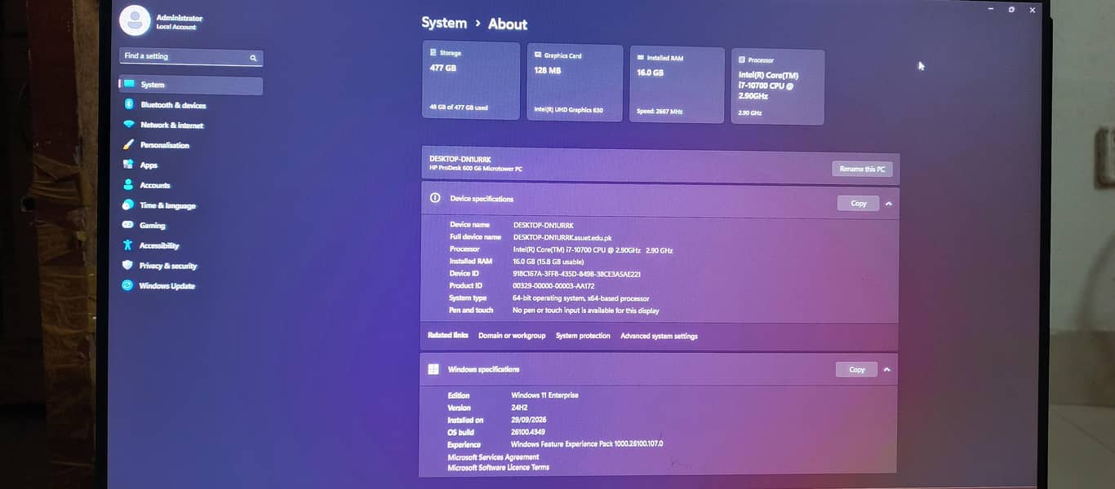Click the Windows 11 Enterprise edition text

pos(544,395)
